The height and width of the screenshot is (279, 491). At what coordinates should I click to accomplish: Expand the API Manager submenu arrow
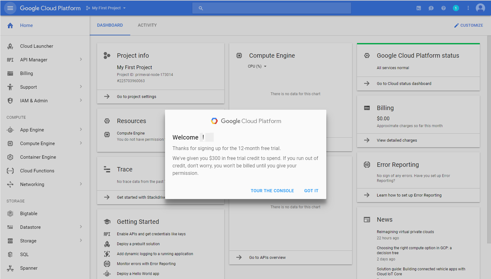click(81, 59)
